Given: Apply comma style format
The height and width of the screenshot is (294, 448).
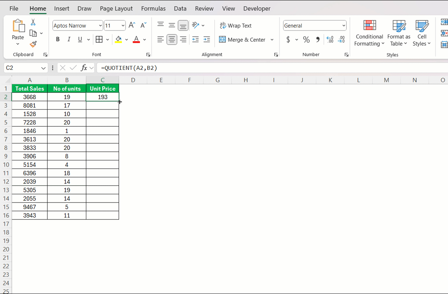Looking at the screenshot, I should point(318,39).
